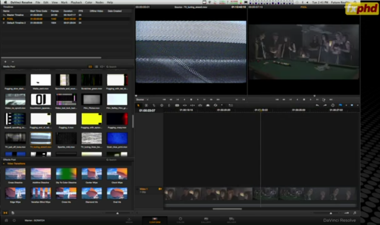Click the page icon beside transitions button

pyautogui.click(x=13, y=213)
